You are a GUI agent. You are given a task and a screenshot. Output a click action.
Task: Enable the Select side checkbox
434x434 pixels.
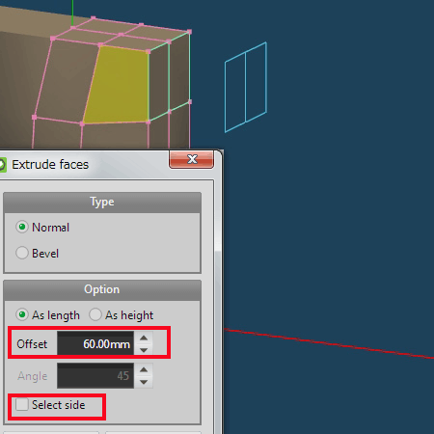(x=22, y=404)
